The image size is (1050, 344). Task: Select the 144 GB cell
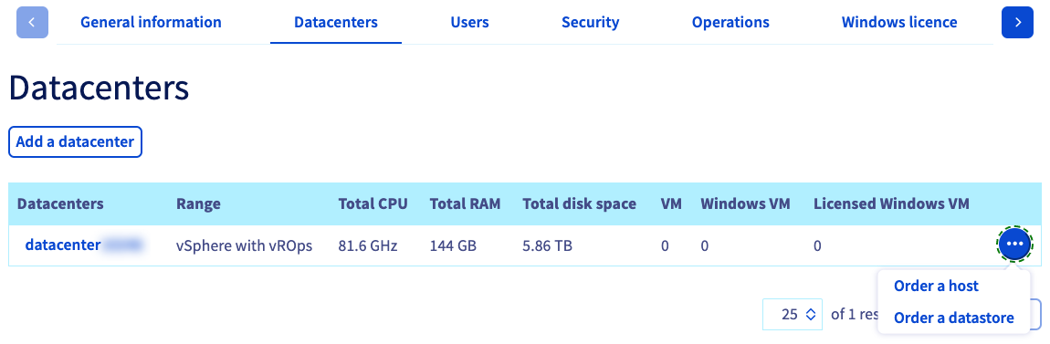pos(454,245)
